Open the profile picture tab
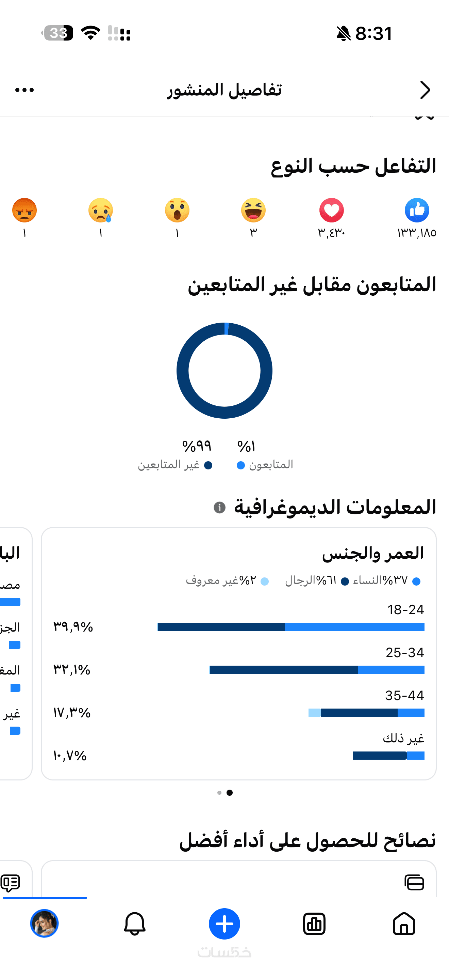The width and height of the screenshot is (449, 977). 45,924
